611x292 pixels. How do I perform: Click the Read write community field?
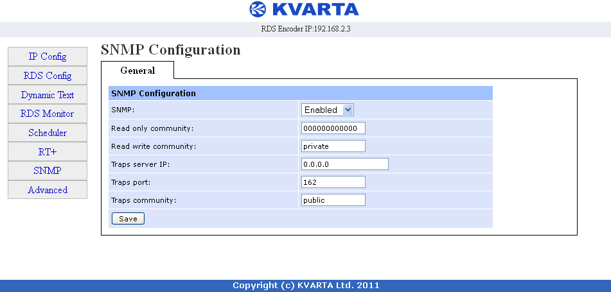pos(333,146)
